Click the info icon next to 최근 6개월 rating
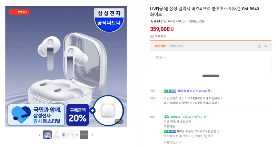This screenshot has width=276, height=147. pyautogui.click(x=183, y=21)
